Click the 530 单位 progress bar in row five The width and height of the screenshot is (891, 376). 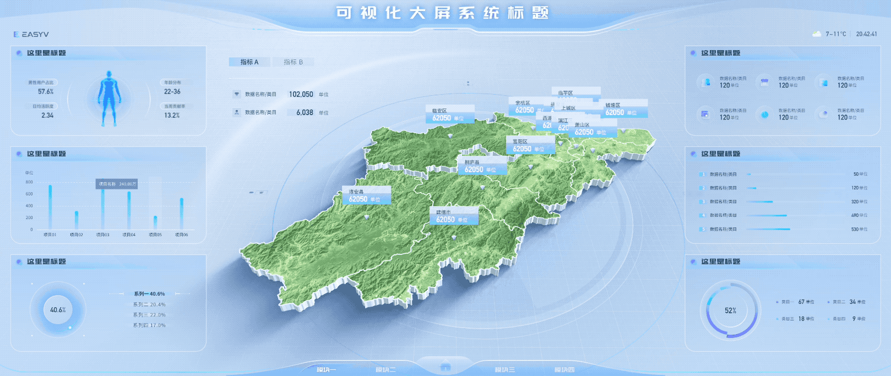(x=769, y=229)
